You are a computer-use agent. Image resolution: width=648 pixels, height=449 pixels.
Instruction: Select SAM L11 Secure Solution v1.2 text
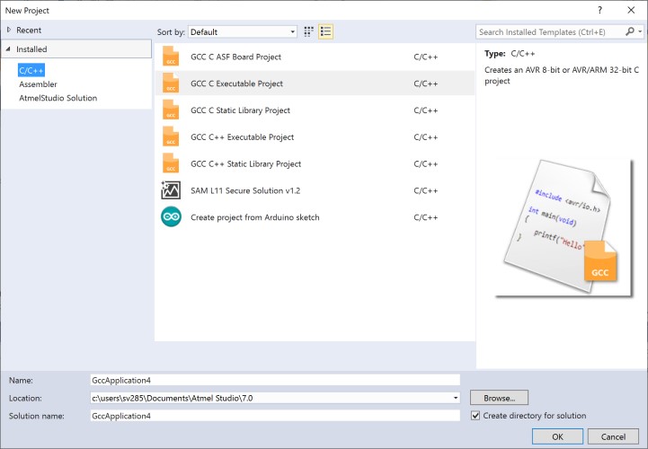pos(245,191)
